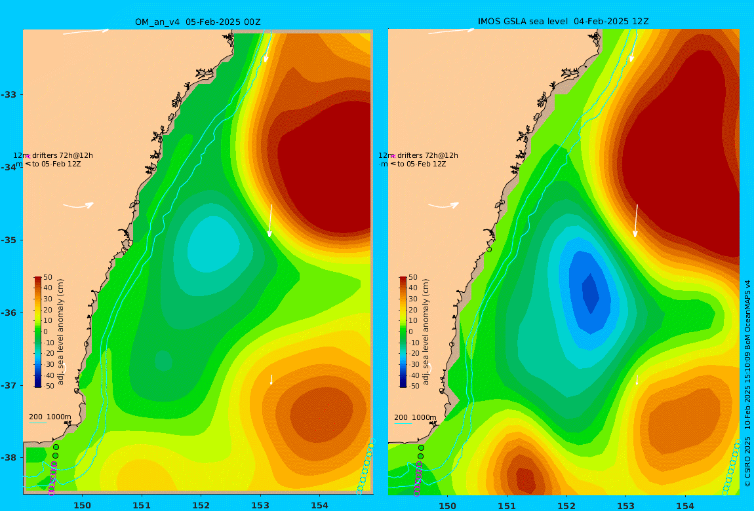Click the -33 latitude axis label
The height and width of the screenshot is (511, 754).
[x=9, y=94]
